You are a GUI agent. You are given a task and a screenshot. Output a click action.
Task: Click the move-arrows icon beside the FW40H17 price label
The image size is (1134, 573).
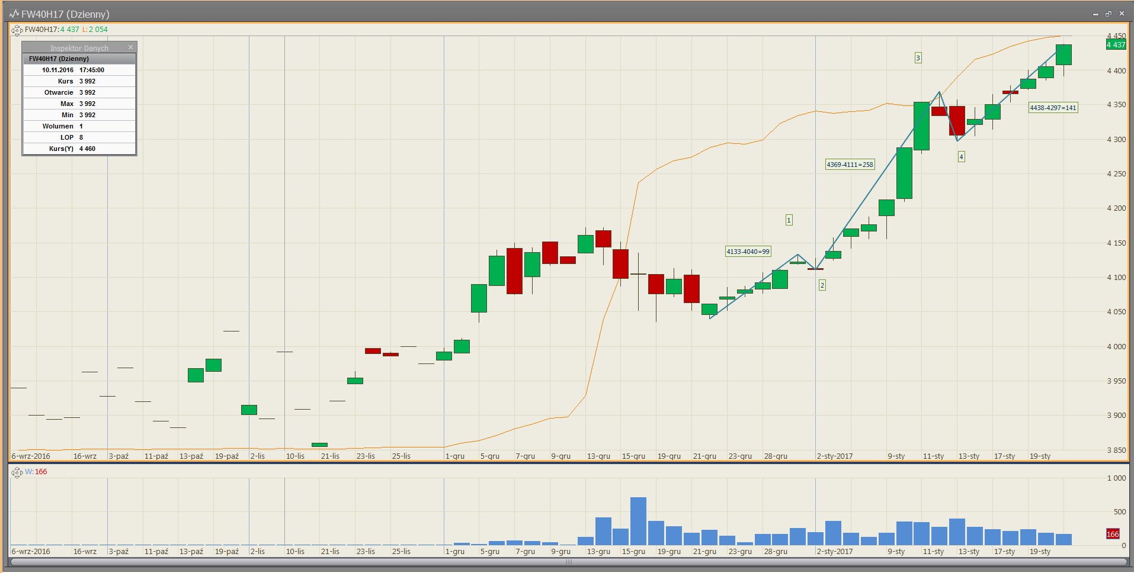click(x=17, y=30)
